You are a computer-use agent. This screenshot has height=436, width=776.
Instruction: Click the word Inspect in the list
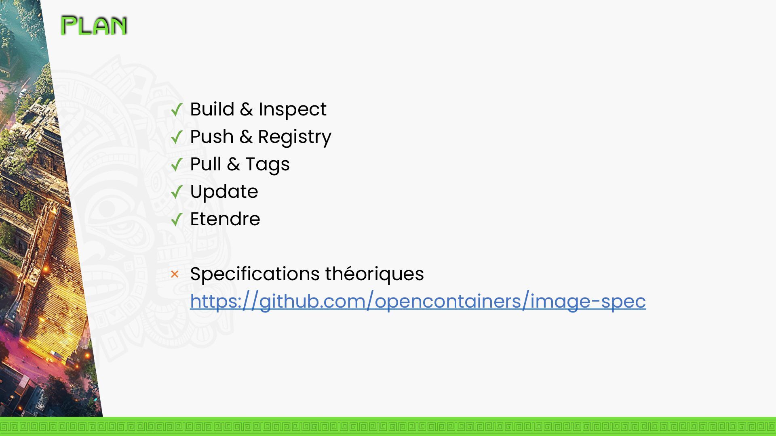(x=292, y=109)
